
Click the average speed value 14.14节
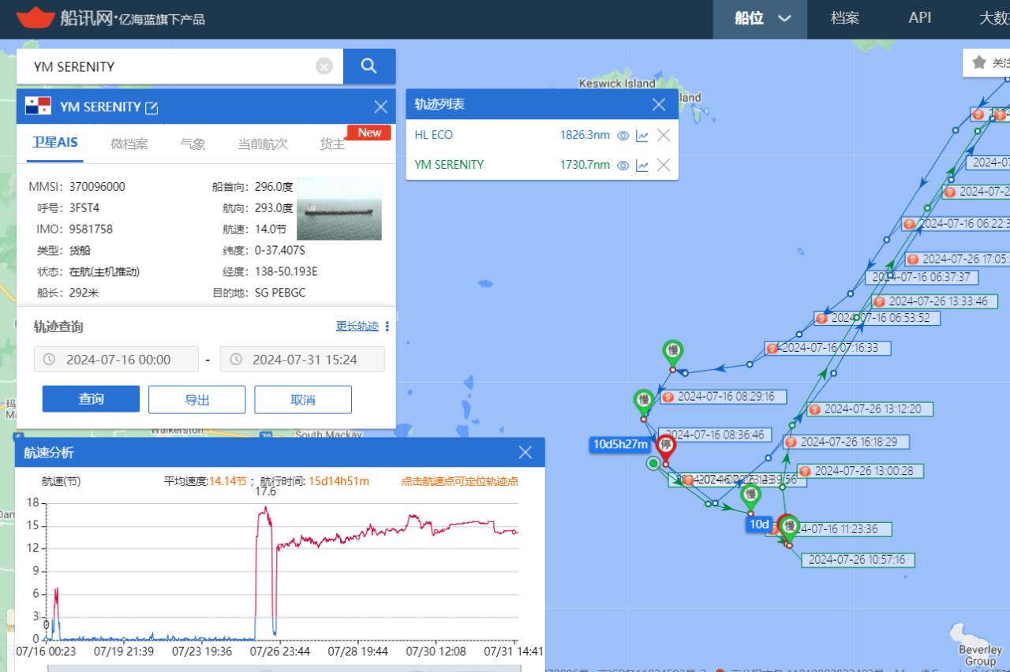[x=228, y=481]
